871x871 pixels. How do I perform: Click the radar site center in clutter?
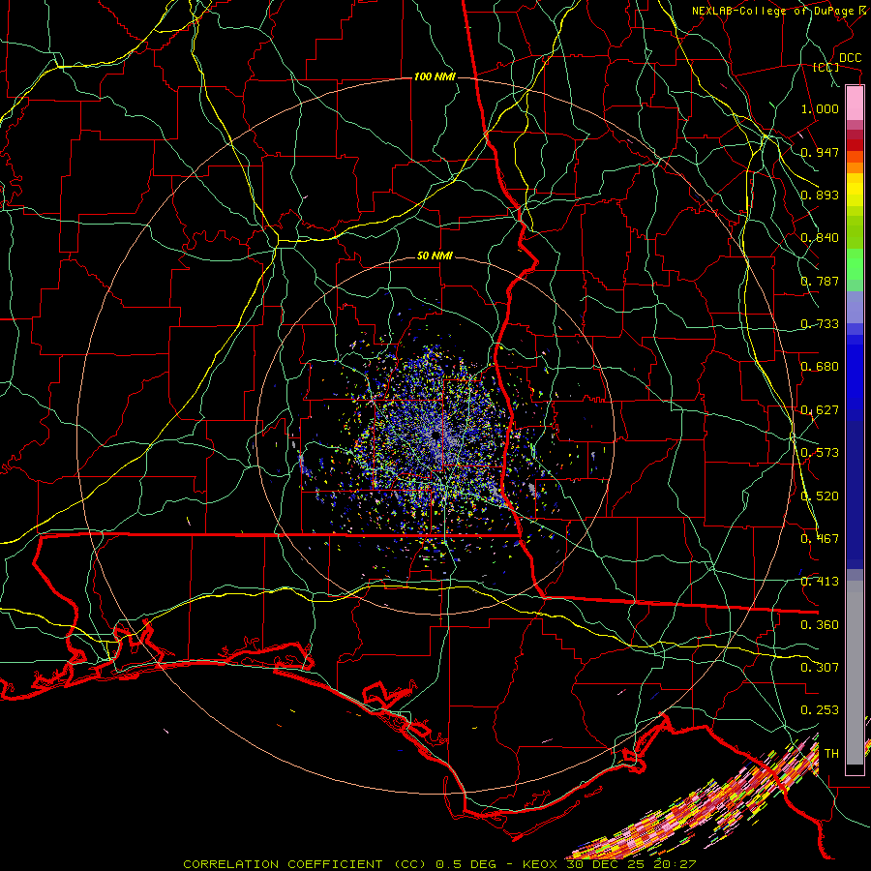point(436,435)
